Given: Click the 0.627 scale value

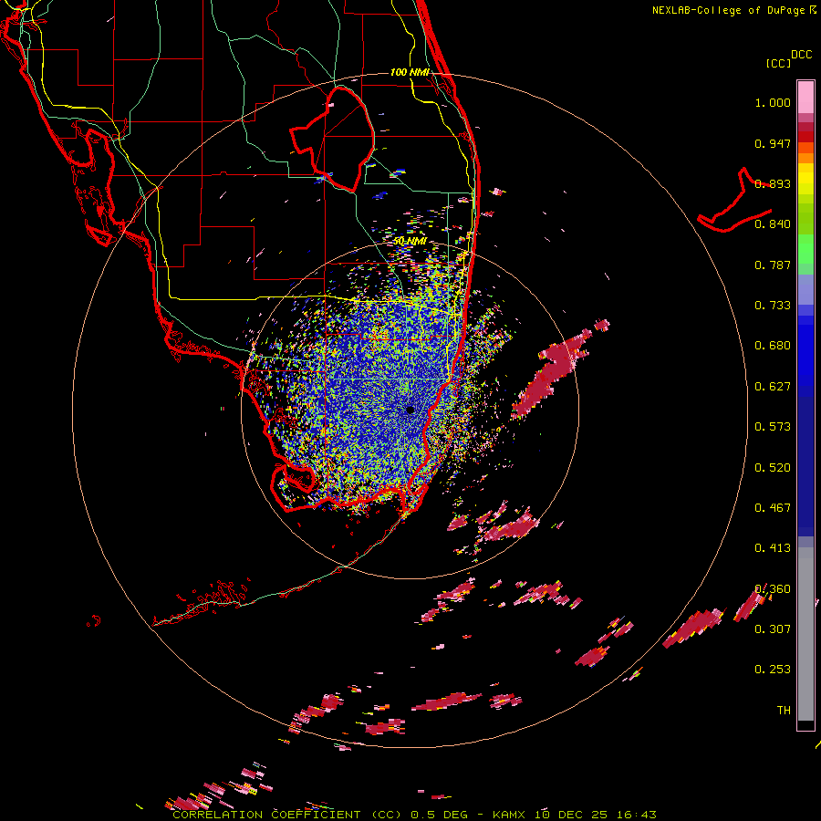Looking at the screenshot, I should point(773,387).
